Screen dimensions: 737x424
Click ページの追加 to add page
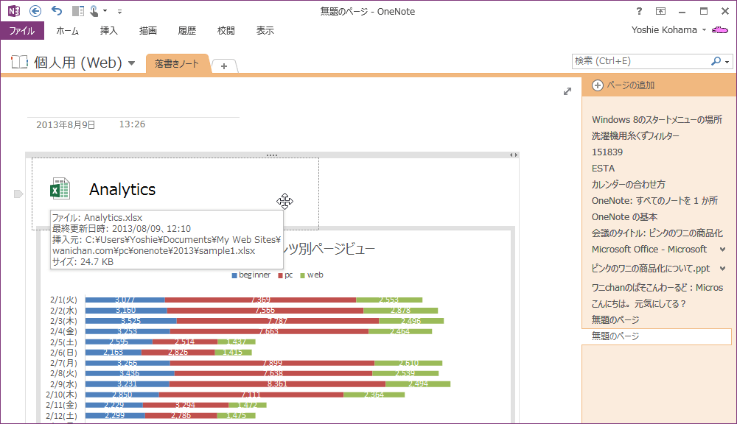(624, 85)
